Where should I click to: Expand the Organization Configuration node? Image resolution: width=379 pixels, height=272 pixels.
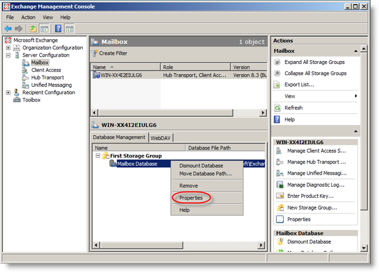(x=8, y=48)
